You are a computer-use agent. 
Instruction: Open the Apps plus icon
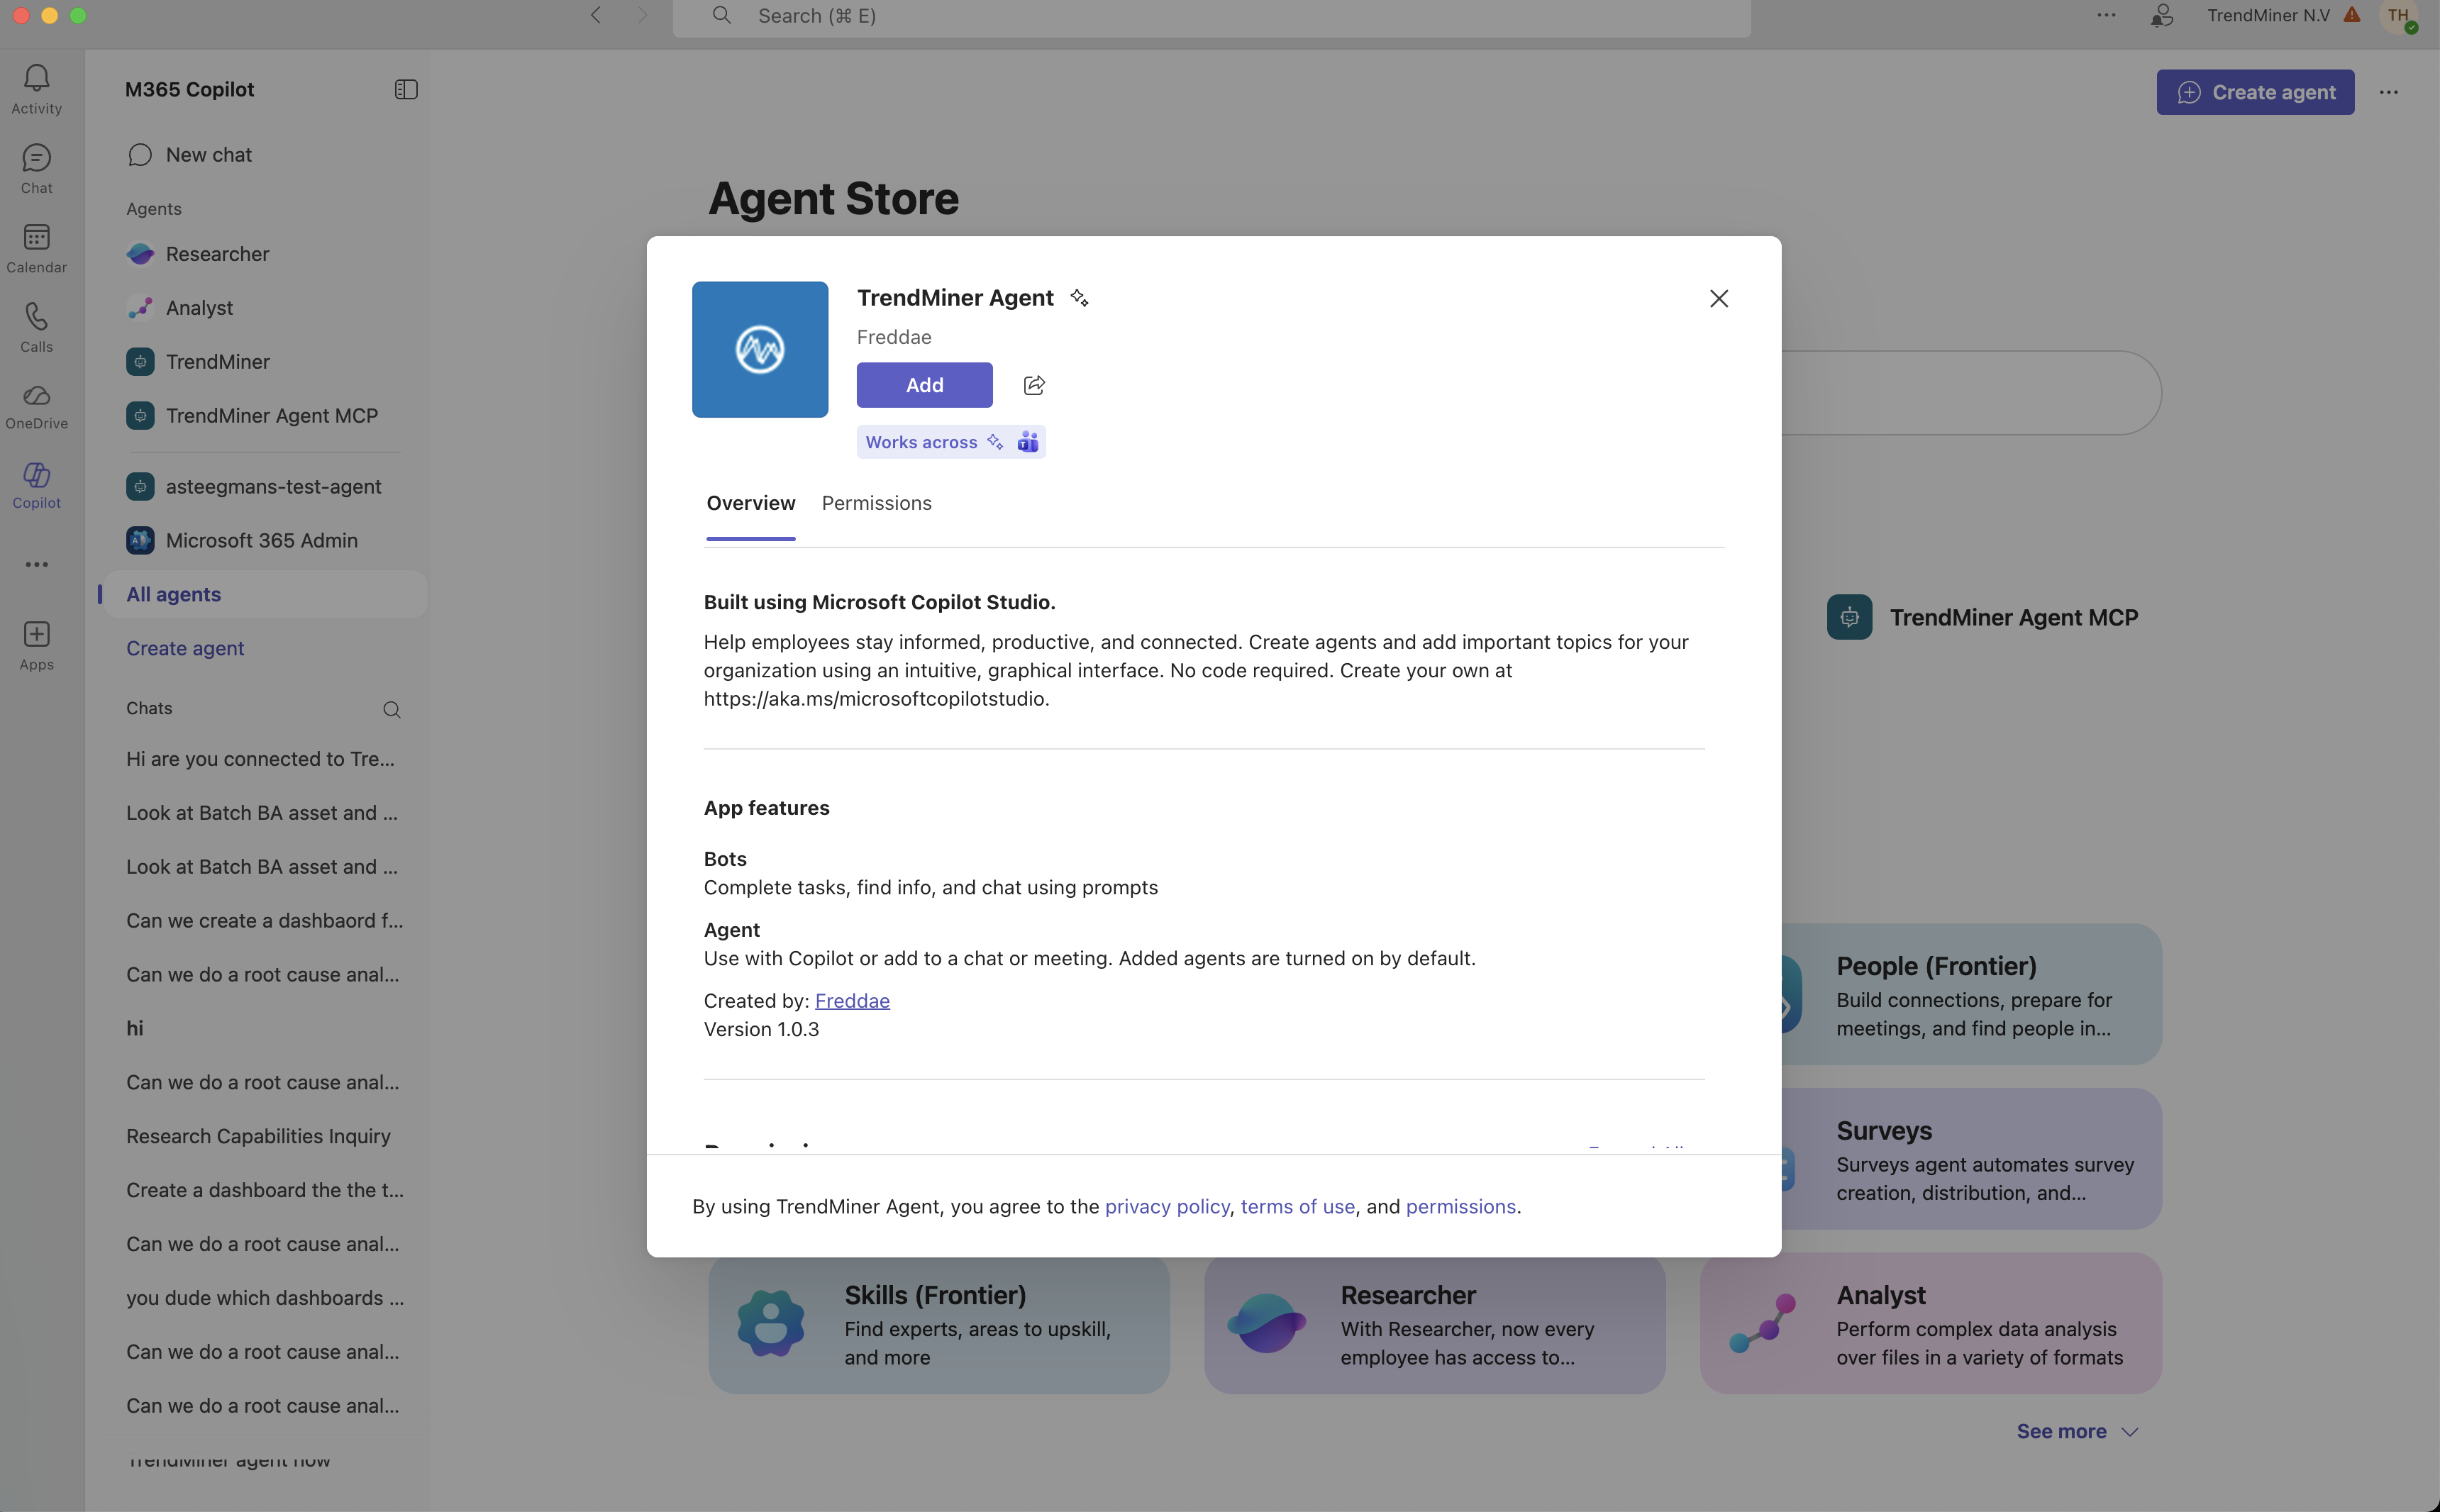click(x=37, y=645)
